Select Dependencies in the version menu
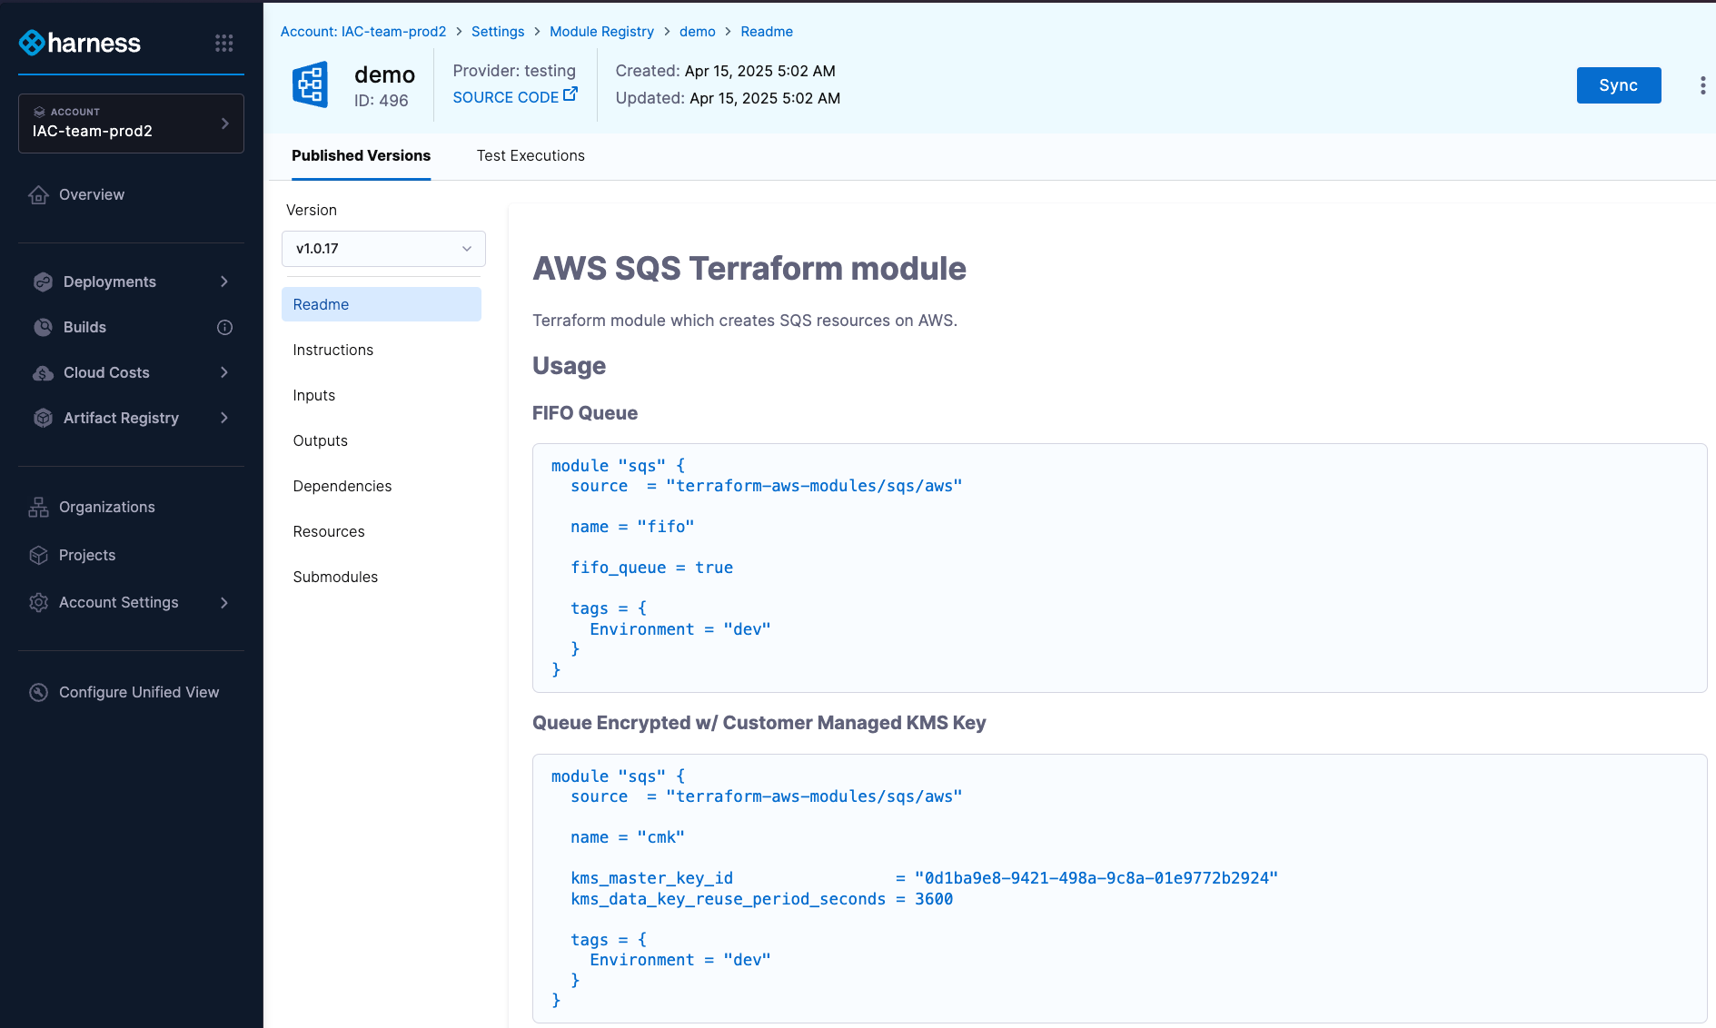 tap(381, 486)
